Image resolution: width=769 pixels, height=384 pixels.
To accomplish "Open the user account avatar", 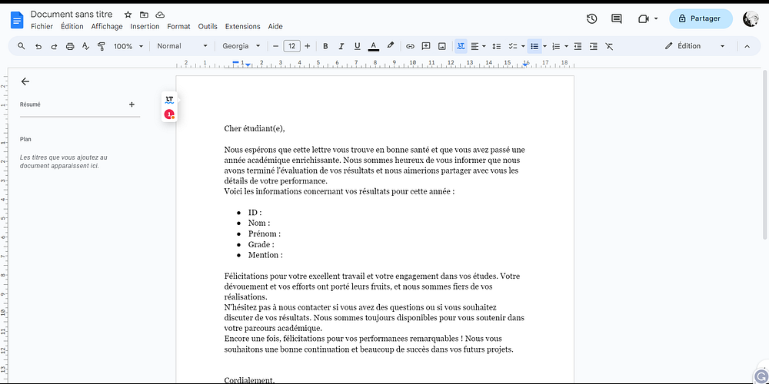I will (751, 18).
